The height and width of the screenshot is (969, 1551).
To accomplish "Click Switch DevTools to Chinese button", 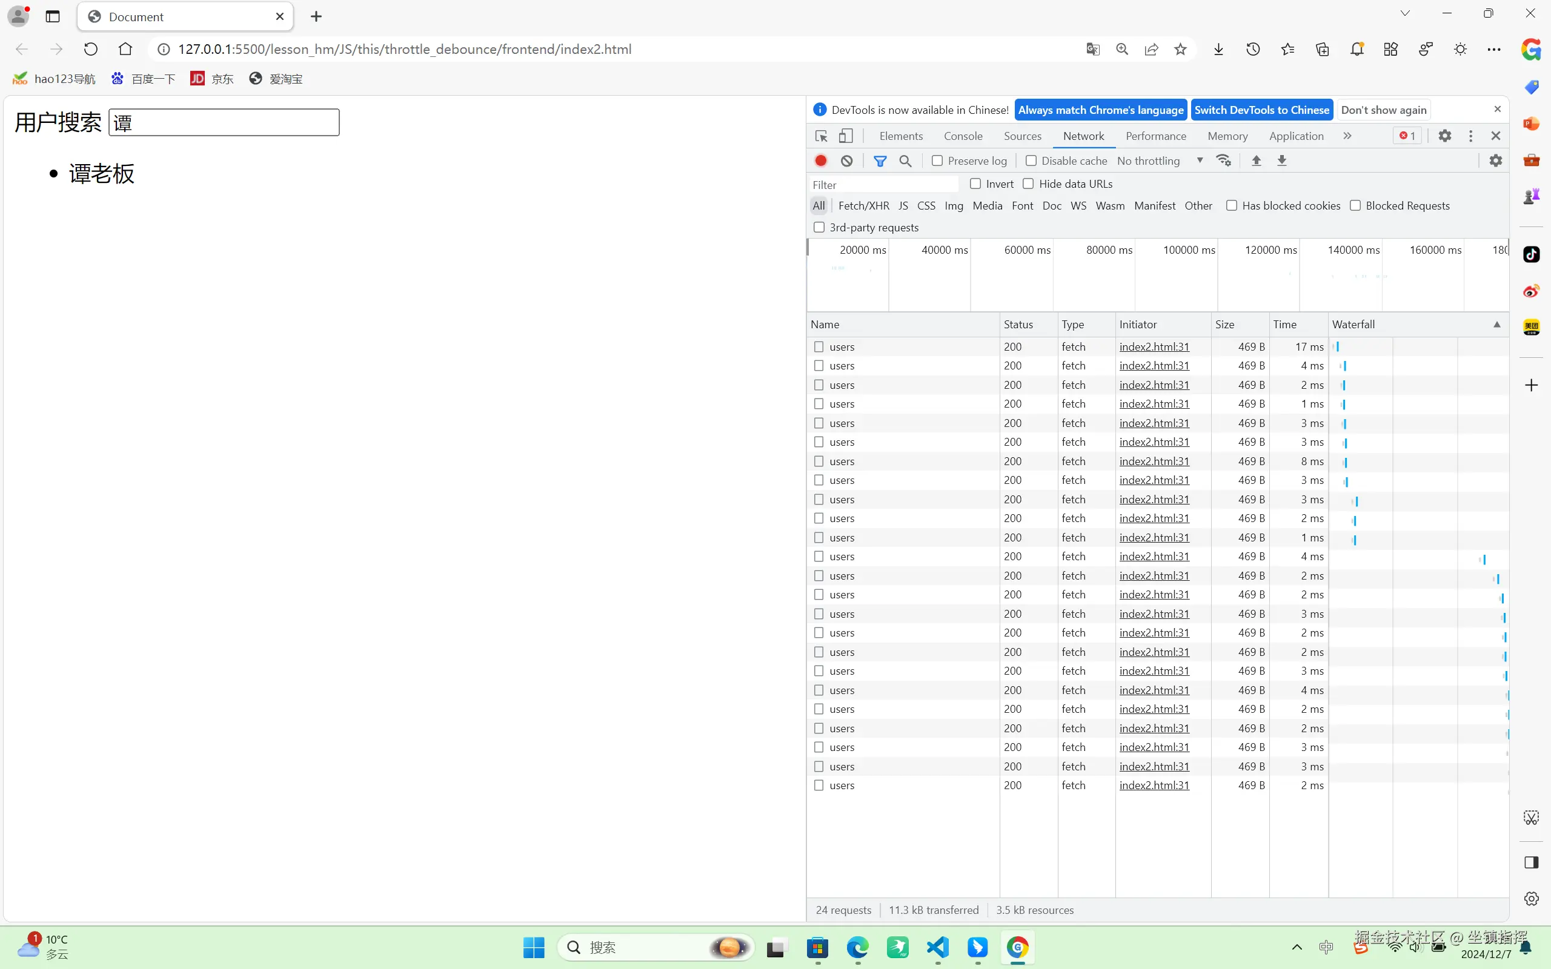I will coord(1261,110).
